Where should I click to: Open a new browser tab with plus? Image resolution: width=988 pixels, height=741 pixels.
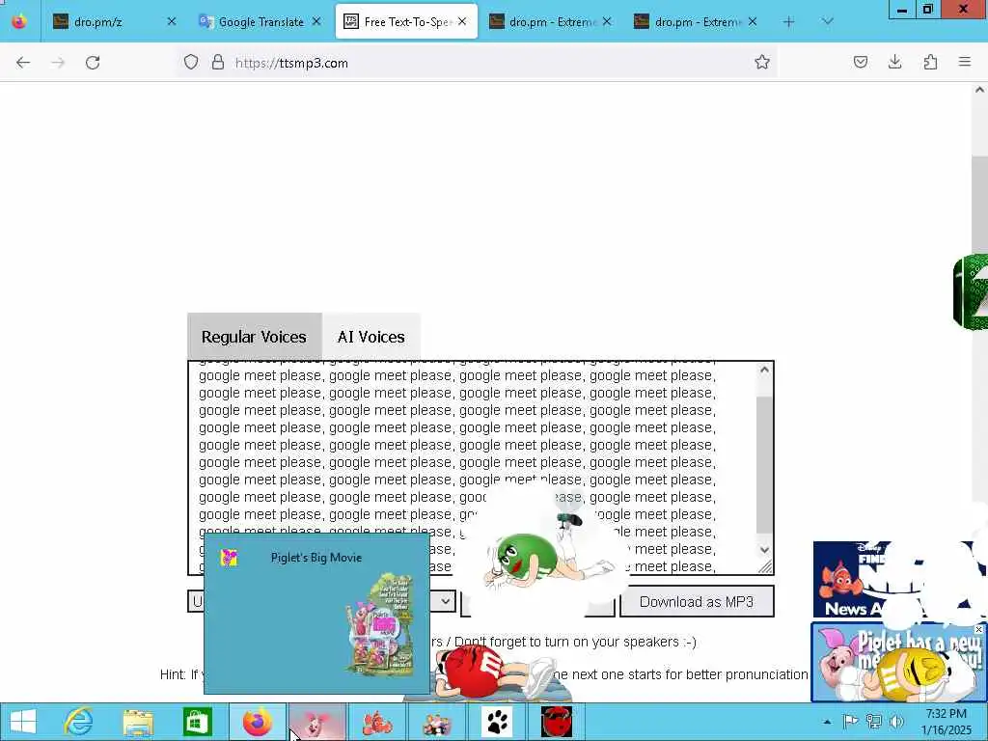coord(788,22)
